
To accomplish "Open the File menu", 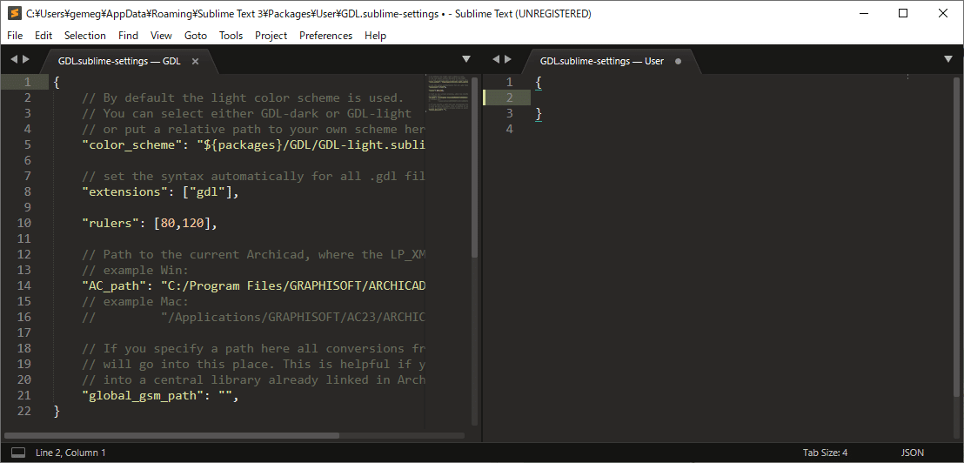I will coord(15,36).
